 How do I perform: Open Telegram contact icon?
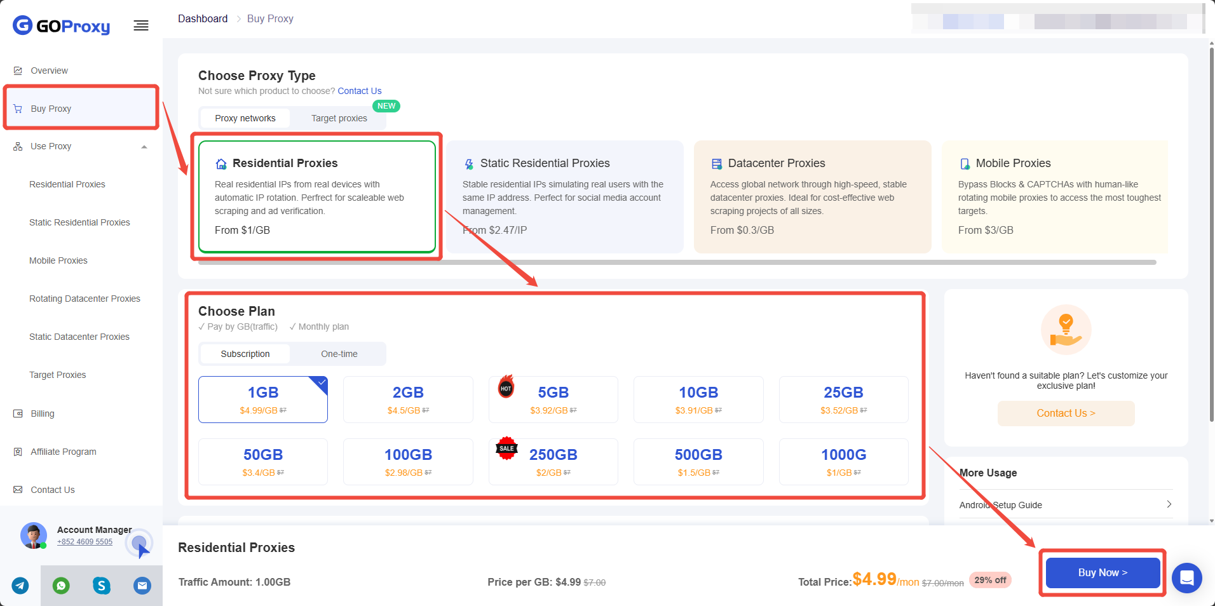click(20, 586)
